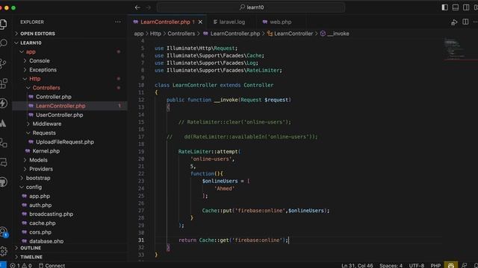Open broadcasting.php config file

tap(51, 214)
